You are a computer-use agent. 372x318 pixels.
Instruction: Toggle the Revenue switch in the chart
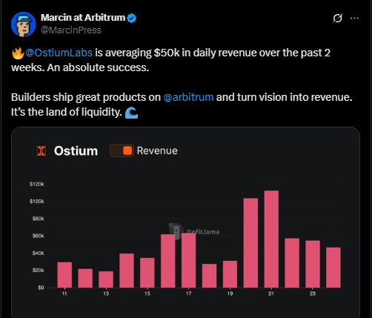point(122,150)
